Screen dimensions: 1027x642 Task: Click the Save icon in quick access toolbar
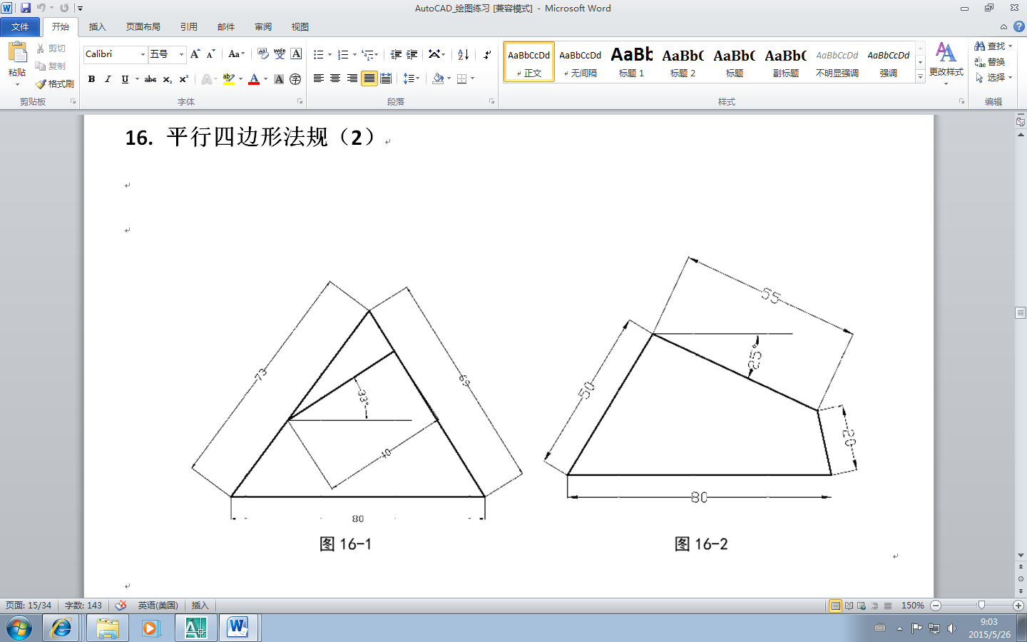coord(26,8)
